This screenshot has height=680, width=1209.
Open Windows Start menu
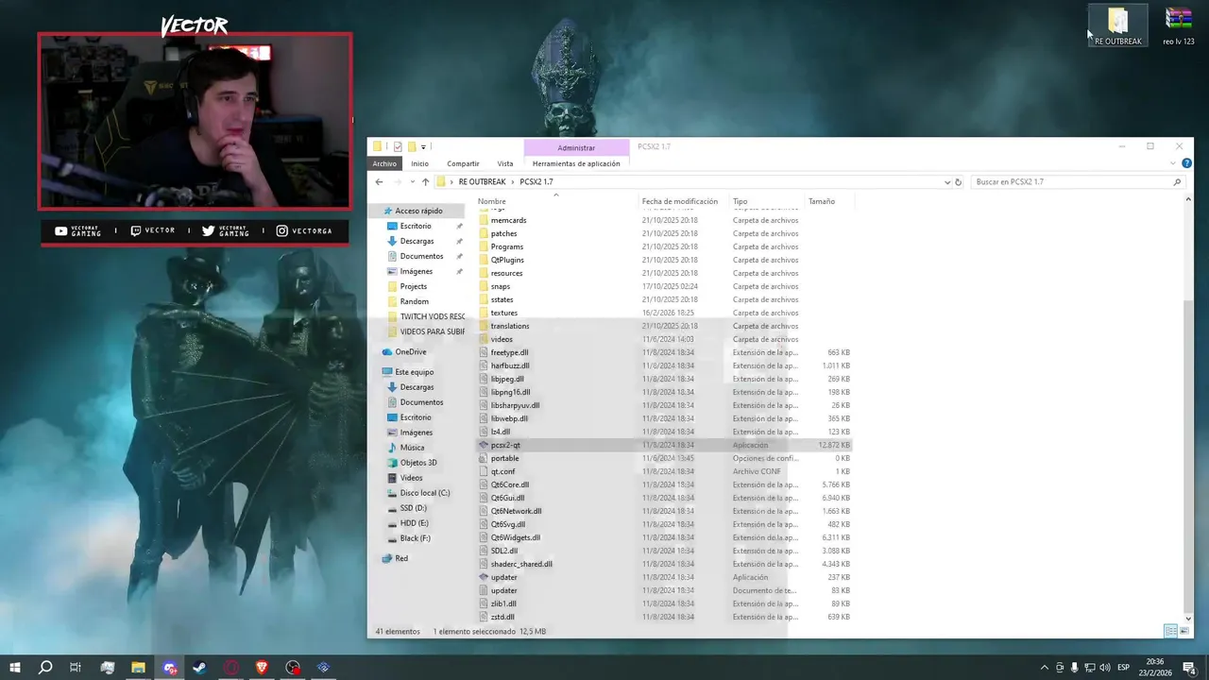15,667
